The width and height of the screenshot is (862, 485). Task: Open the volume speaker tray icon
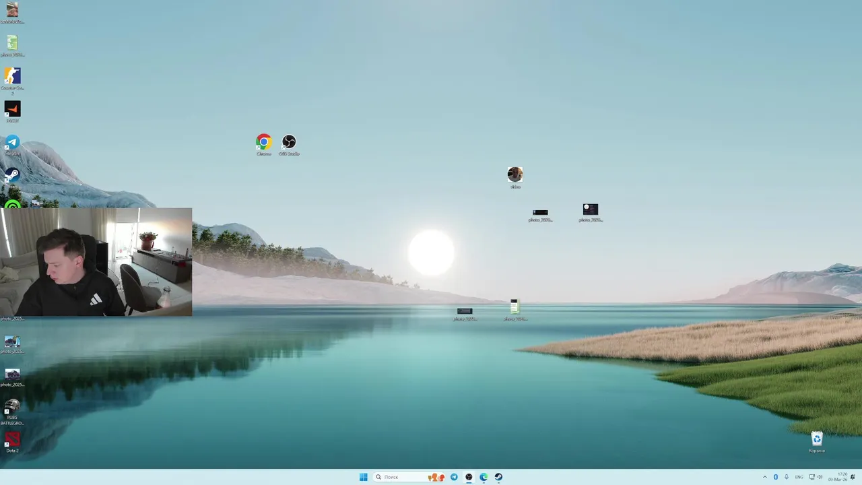[820, 477]
